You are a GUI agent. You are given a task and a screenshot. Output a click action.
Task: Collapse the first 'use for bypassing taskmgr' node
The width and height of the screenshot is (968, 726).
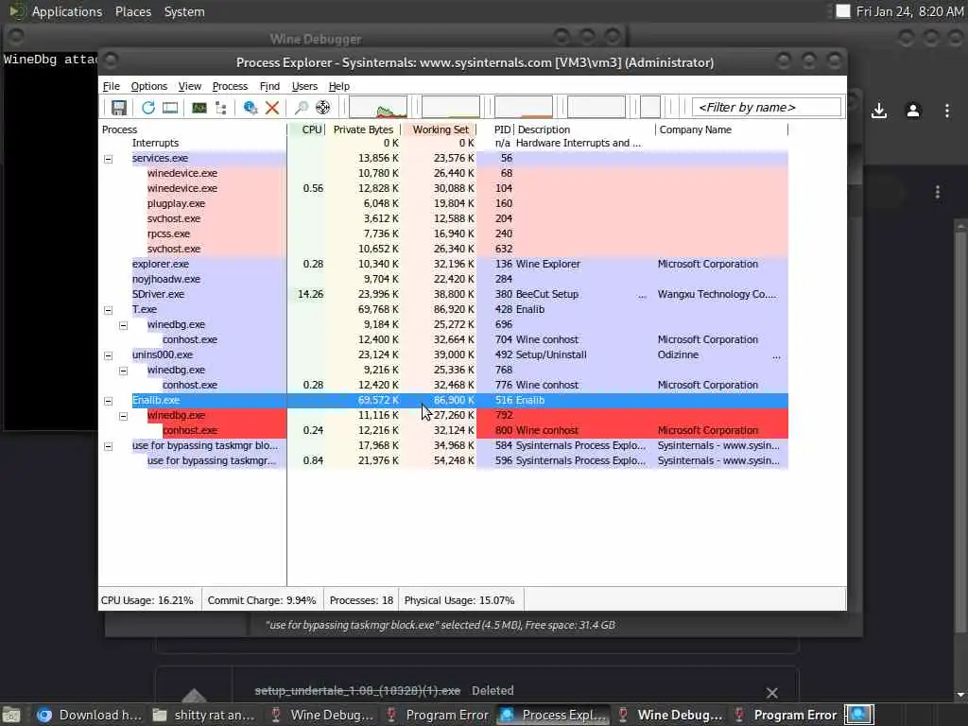tap(109, 446)
